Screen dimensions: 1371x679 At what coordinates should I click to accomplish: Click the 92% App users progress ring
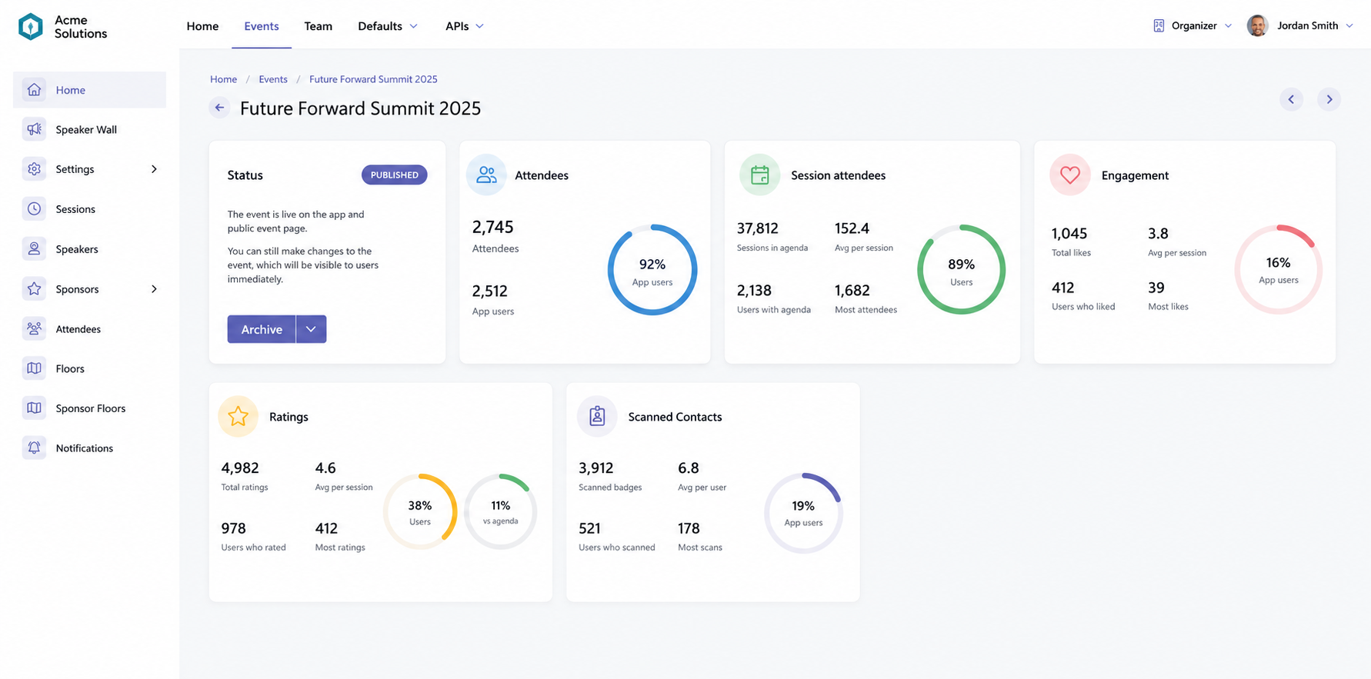coord(652,270)
